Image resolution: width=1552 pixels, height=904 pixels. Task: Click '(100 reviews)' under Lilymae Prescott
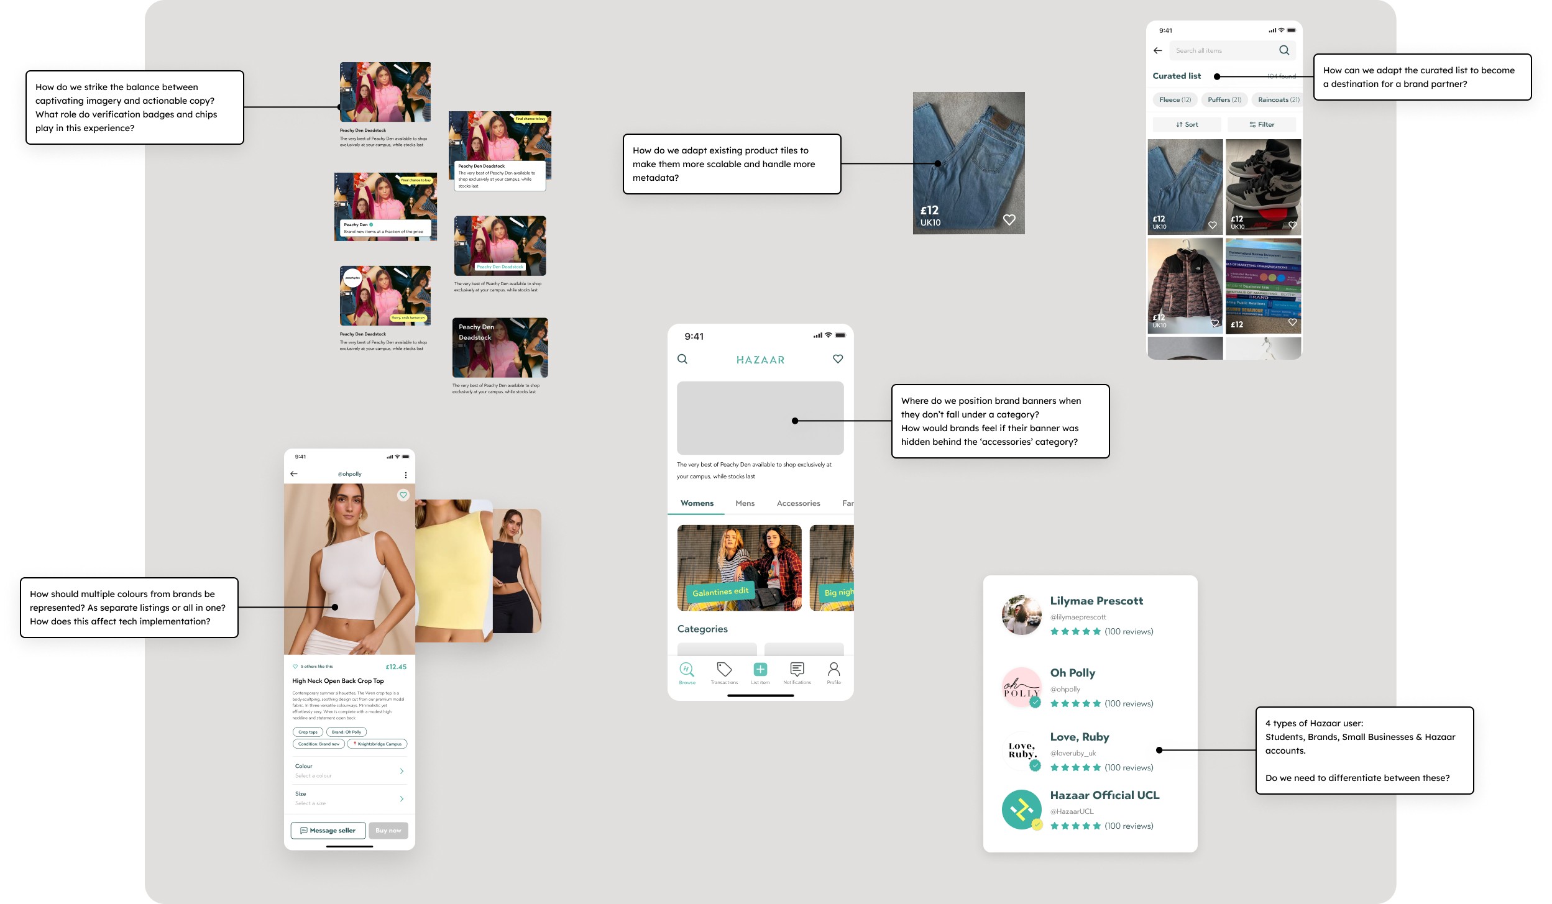1129,631
